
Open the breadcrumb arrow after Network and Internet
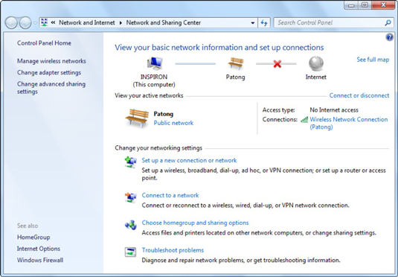coord(121,23)
